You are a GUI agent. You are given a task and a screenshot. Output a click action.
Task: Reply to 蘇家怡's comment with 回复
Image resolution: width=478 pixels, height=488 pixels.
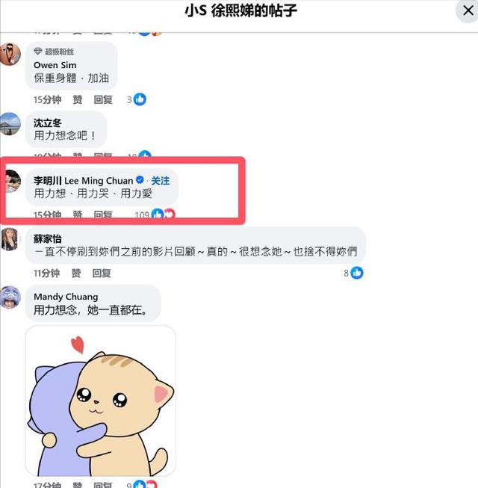pos(102,273)
